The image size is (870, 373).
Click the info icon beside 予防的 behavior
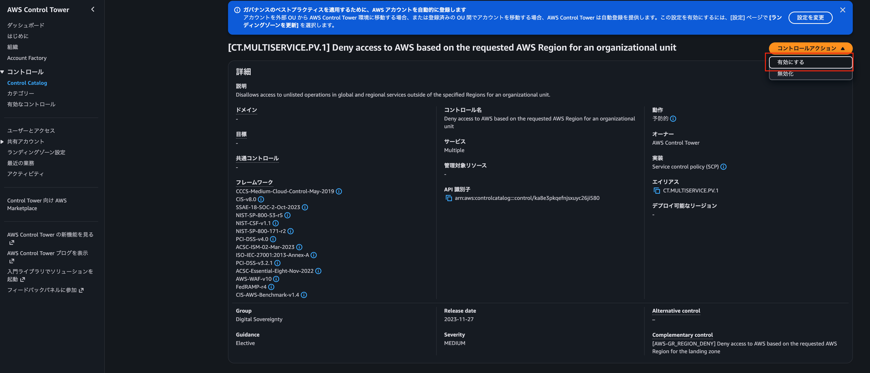pyautogui.click(x=673, y=118)
